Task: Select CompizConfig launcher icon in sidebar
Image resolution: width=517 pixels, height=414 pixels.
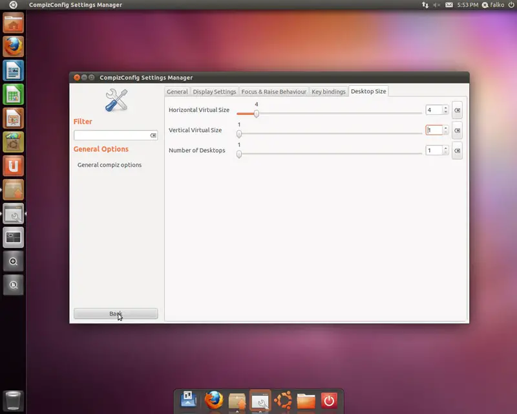Action: tap(13, 213)
